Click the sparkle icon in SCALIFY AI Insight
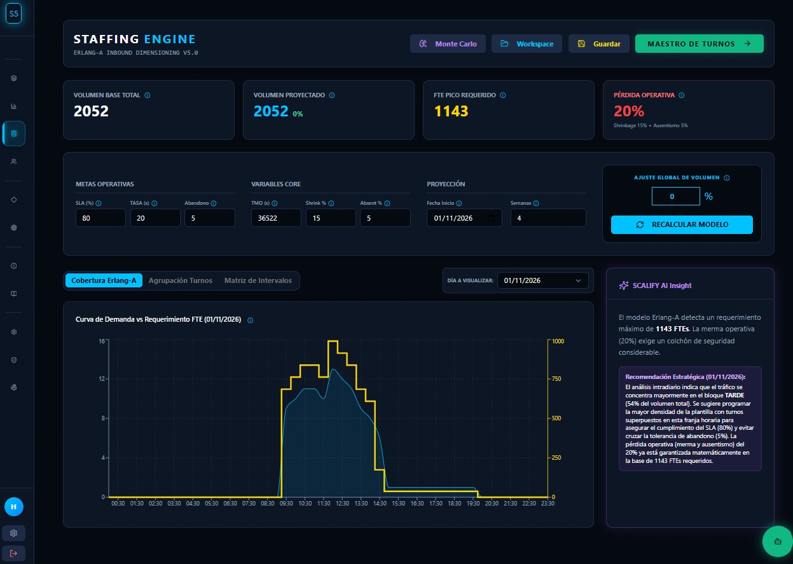The height and width of the screenshot is (564, 793). pos(624,285)
